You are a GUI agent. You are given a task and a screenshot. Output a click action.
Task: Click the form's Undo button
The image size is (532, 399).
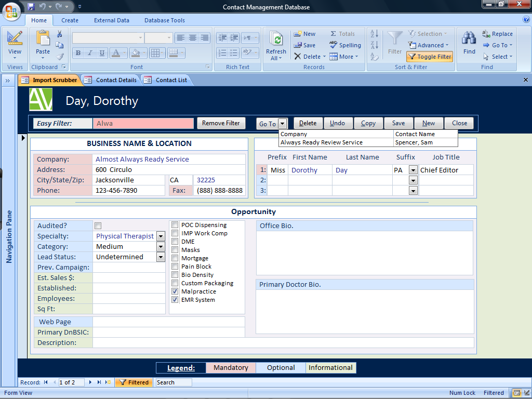coord(338,123)
